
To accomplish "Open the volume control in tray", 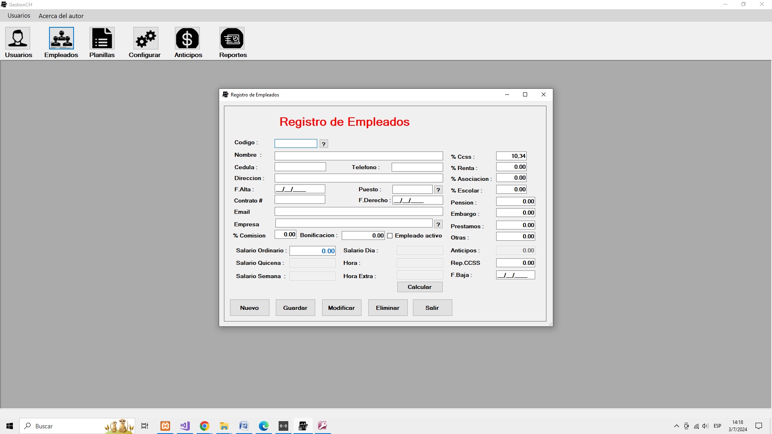I will (706, 426).
